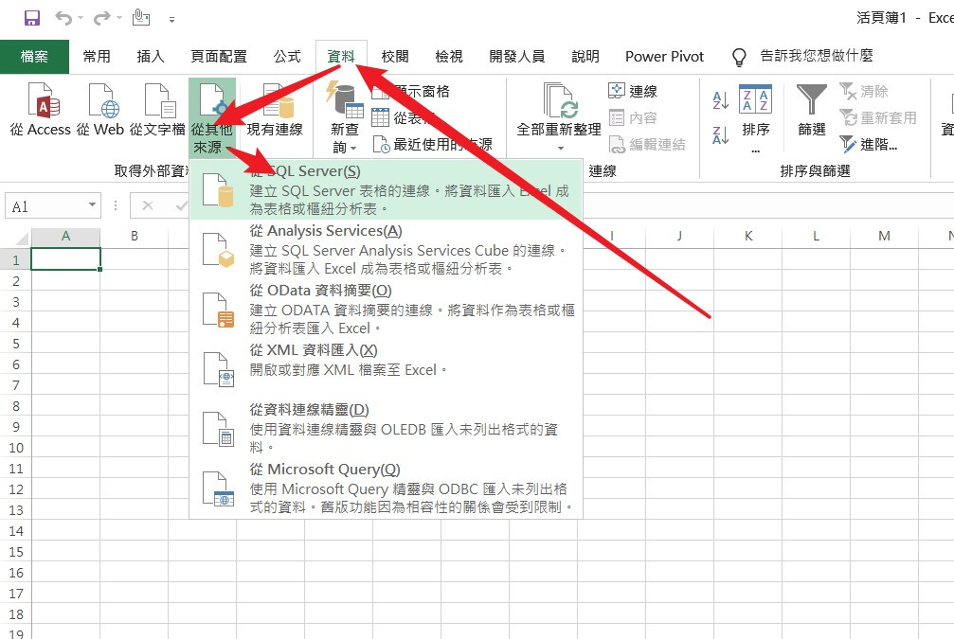The height and width of the screenshot is (639, 954).
Task: Select the 資料 ribbon tab
Action: pyautogui.click(x=341, y=57)
